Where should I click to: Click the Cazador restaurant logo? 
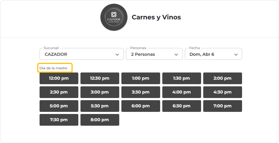(114, 17)
